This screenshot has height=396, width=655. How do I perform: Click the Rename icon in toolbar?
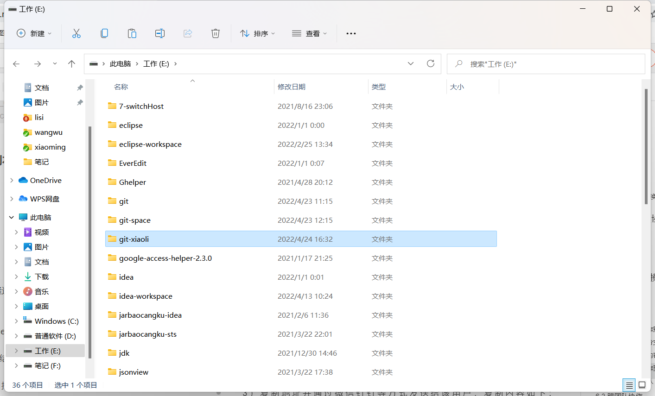[160, 33]
